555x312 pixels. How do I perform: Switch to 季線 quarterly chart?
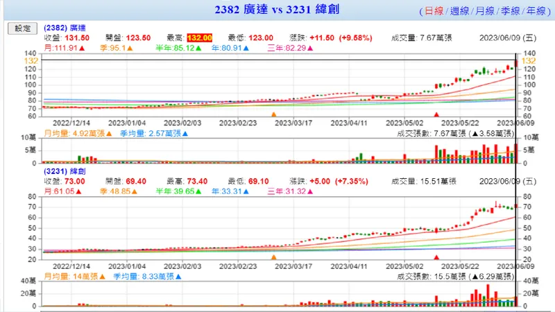[510, 11]
